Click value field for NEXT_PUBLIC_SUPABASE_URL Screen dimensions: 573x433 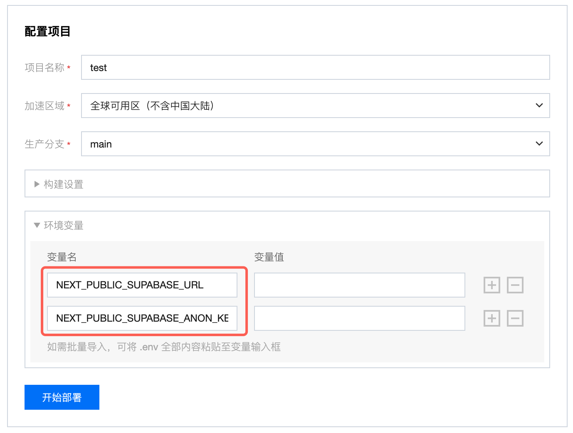point(359,285)
